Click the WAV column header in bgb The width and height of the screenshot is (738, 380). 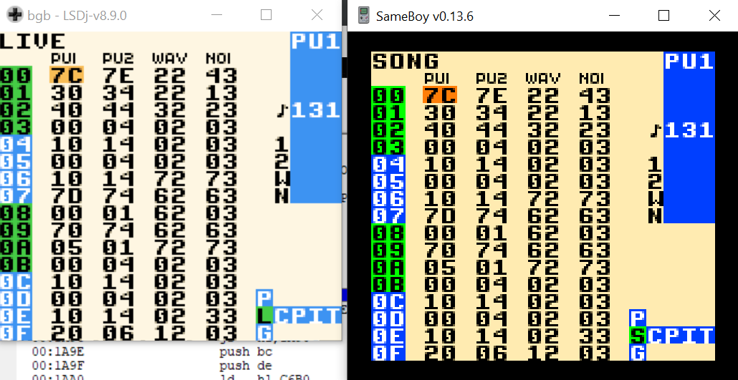click(x=169, y=58)
